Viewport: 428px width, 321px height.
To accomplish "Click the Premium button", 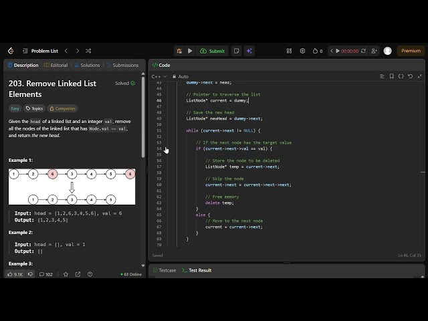I will 411,51.
